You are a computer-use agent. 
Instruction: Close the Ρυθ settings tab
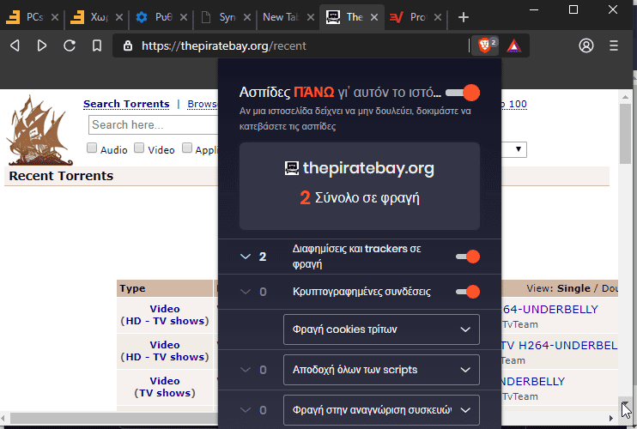(184, 17)
